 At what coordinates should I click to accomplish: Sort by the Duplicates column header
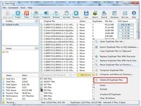point(97,21)
